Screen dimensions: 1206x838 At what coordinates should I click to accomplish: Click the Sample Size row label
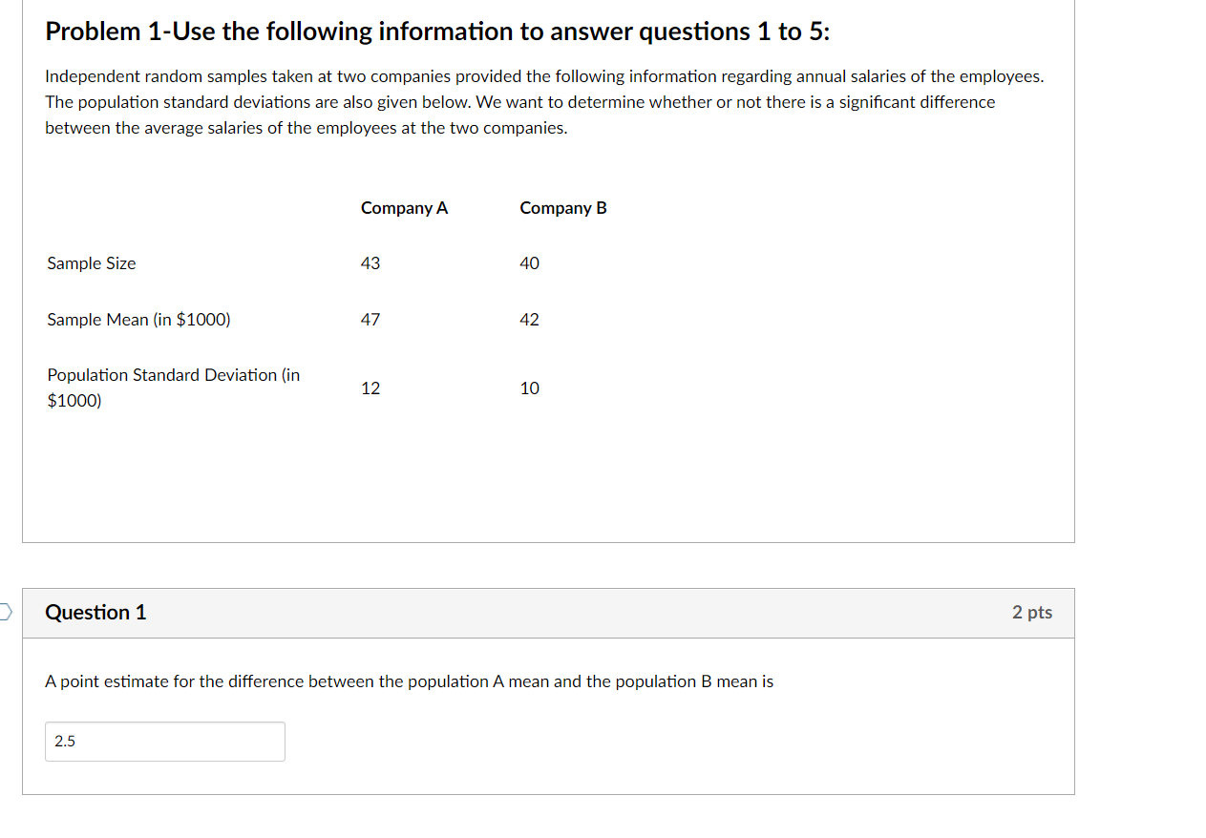coord(91,262)
